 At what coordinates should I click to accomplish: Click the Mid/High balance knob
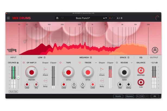tap(141, 70)
